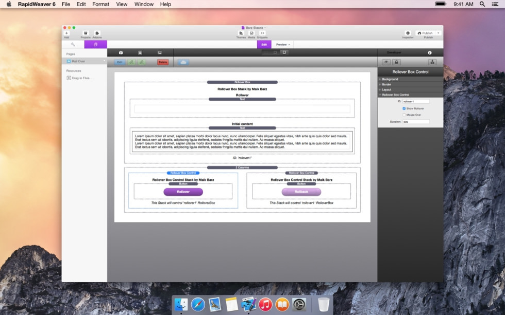Click the Developer info icon
Viewport: 505px width, 315px height.
coord(430,52)
